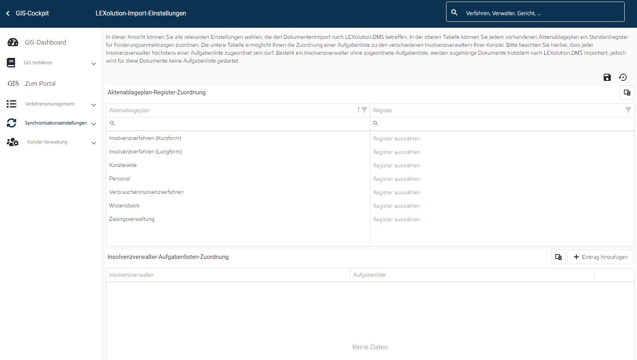Click column chooser icon of Insolvenzverwalter-Aufgabenlisten table
The width and height of the screenshot is (637, 360).
[x=558, y=257]
